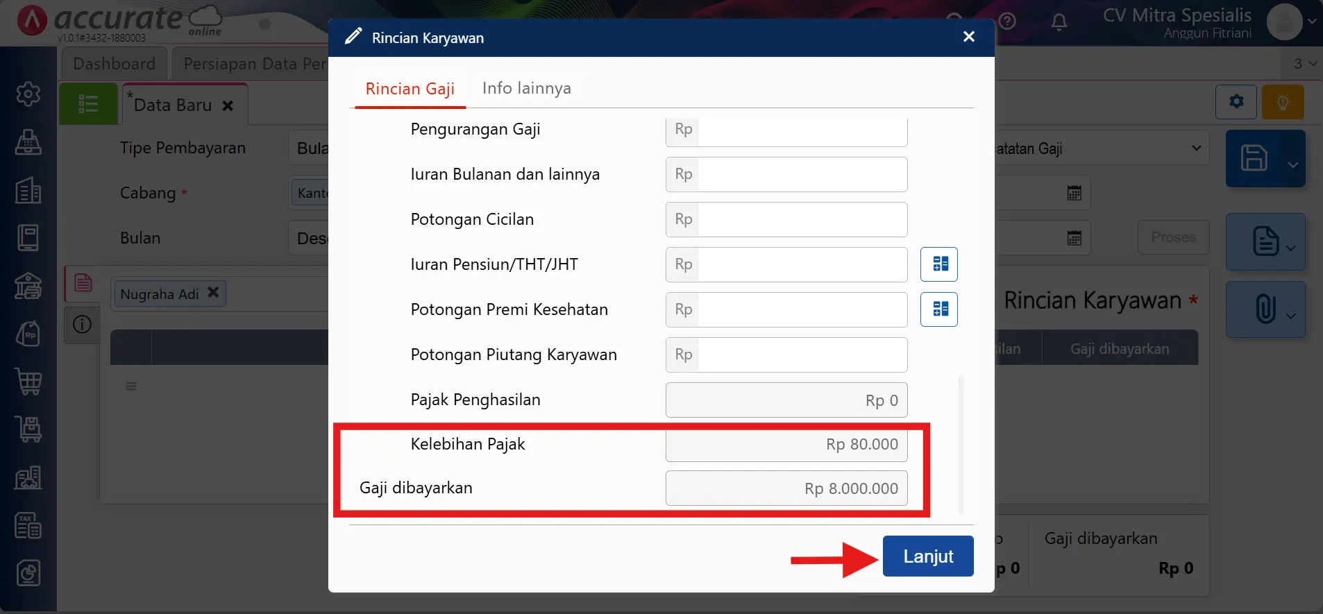Close the Rincian Karyawan dialog
Viewport: 1323px width, 614px height.
969,37
